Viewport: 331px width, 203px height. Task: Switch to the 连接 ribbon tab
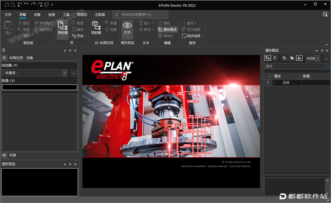coord(52,15)
